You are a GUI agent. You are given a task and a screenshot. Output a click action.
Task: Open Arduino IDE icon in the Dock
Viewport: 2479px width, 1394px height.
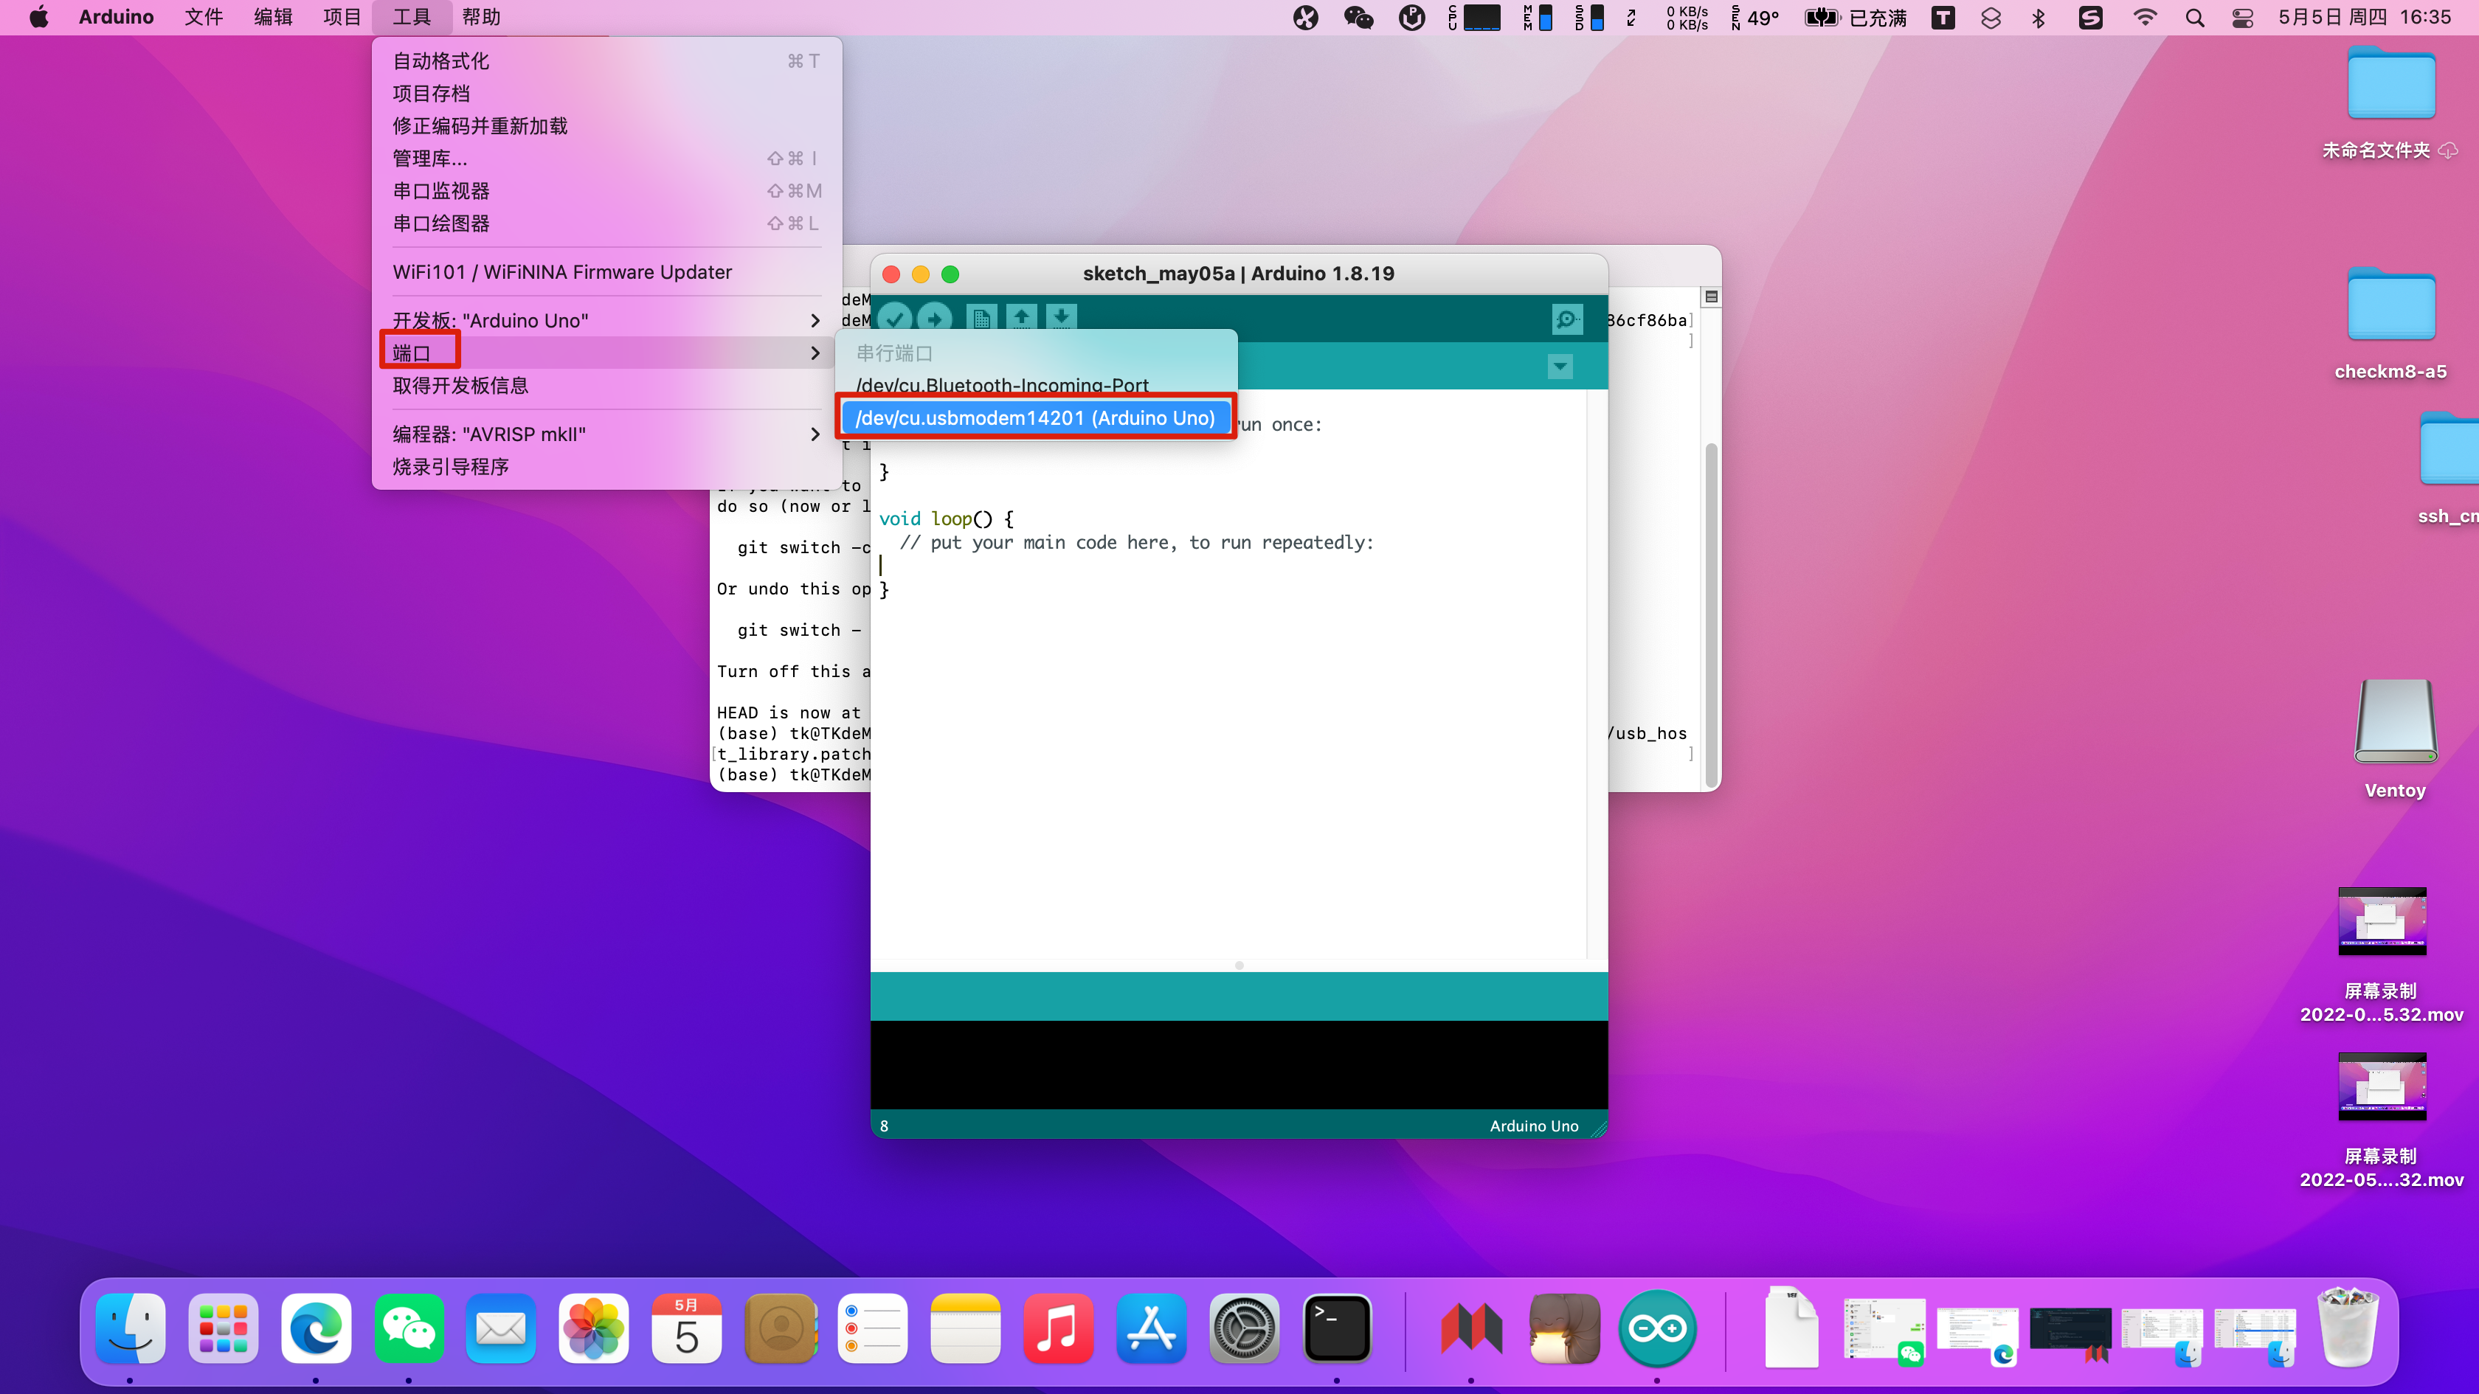pos(1657,1328)
